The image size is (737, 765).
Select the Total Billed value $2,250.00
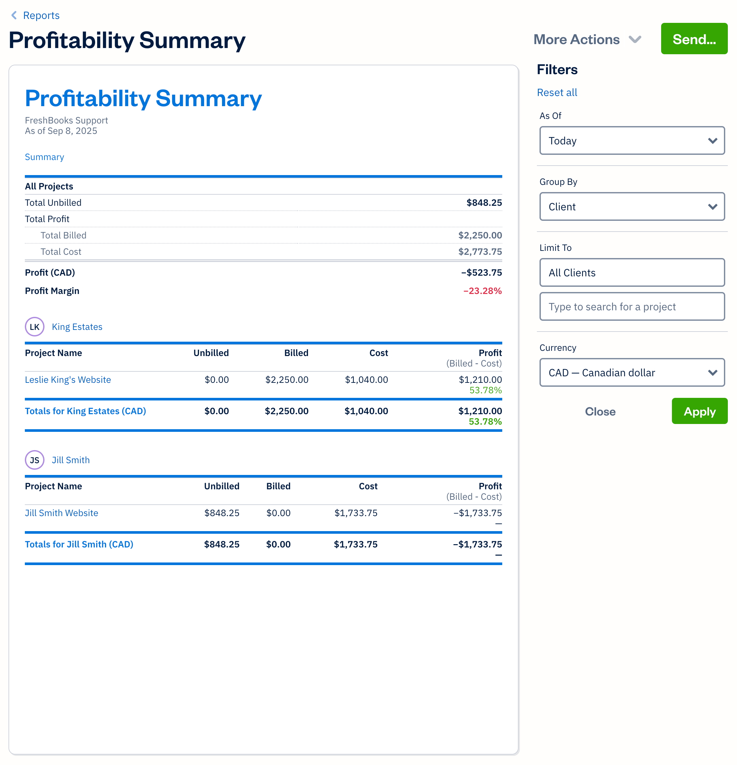(x=480, y=236)
